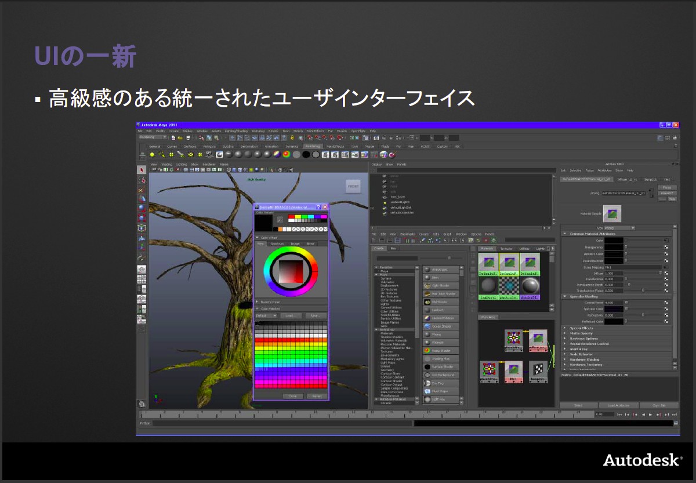Pick the eyedropper in the color dialog

(x=280, y=220)
